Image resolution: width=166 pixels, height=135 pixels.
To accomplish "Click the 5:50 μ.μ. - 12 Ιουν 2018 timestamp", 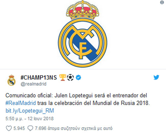I will 30,119.
